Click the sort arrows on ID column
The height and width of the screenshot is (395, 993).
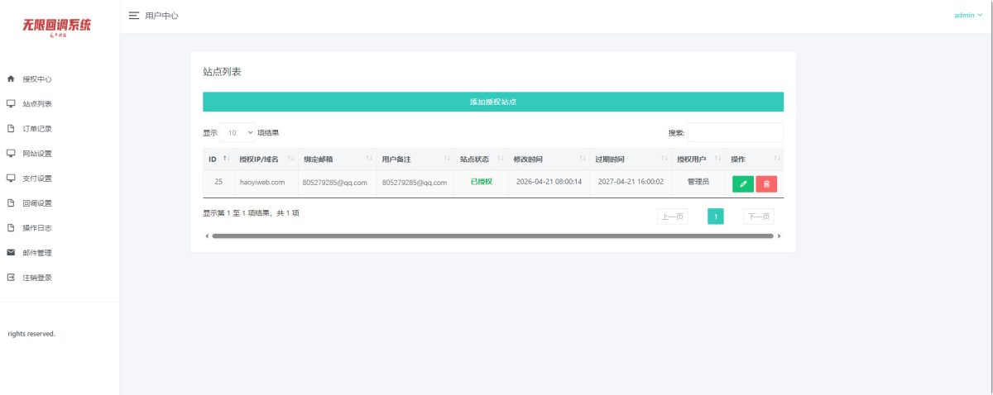click(225, 159)
